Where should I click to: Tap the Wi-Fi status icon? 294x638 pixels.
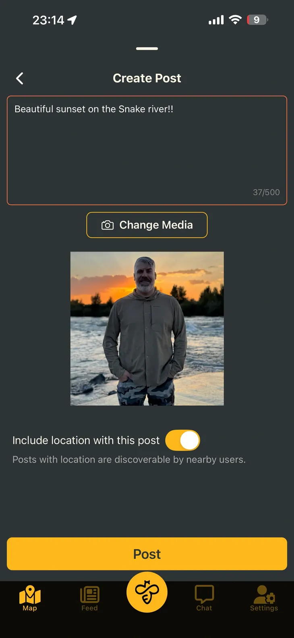point(235,20)
